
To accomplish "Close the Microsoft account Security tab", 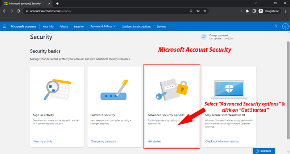I will pyautogui.click(x=49, y=4).
